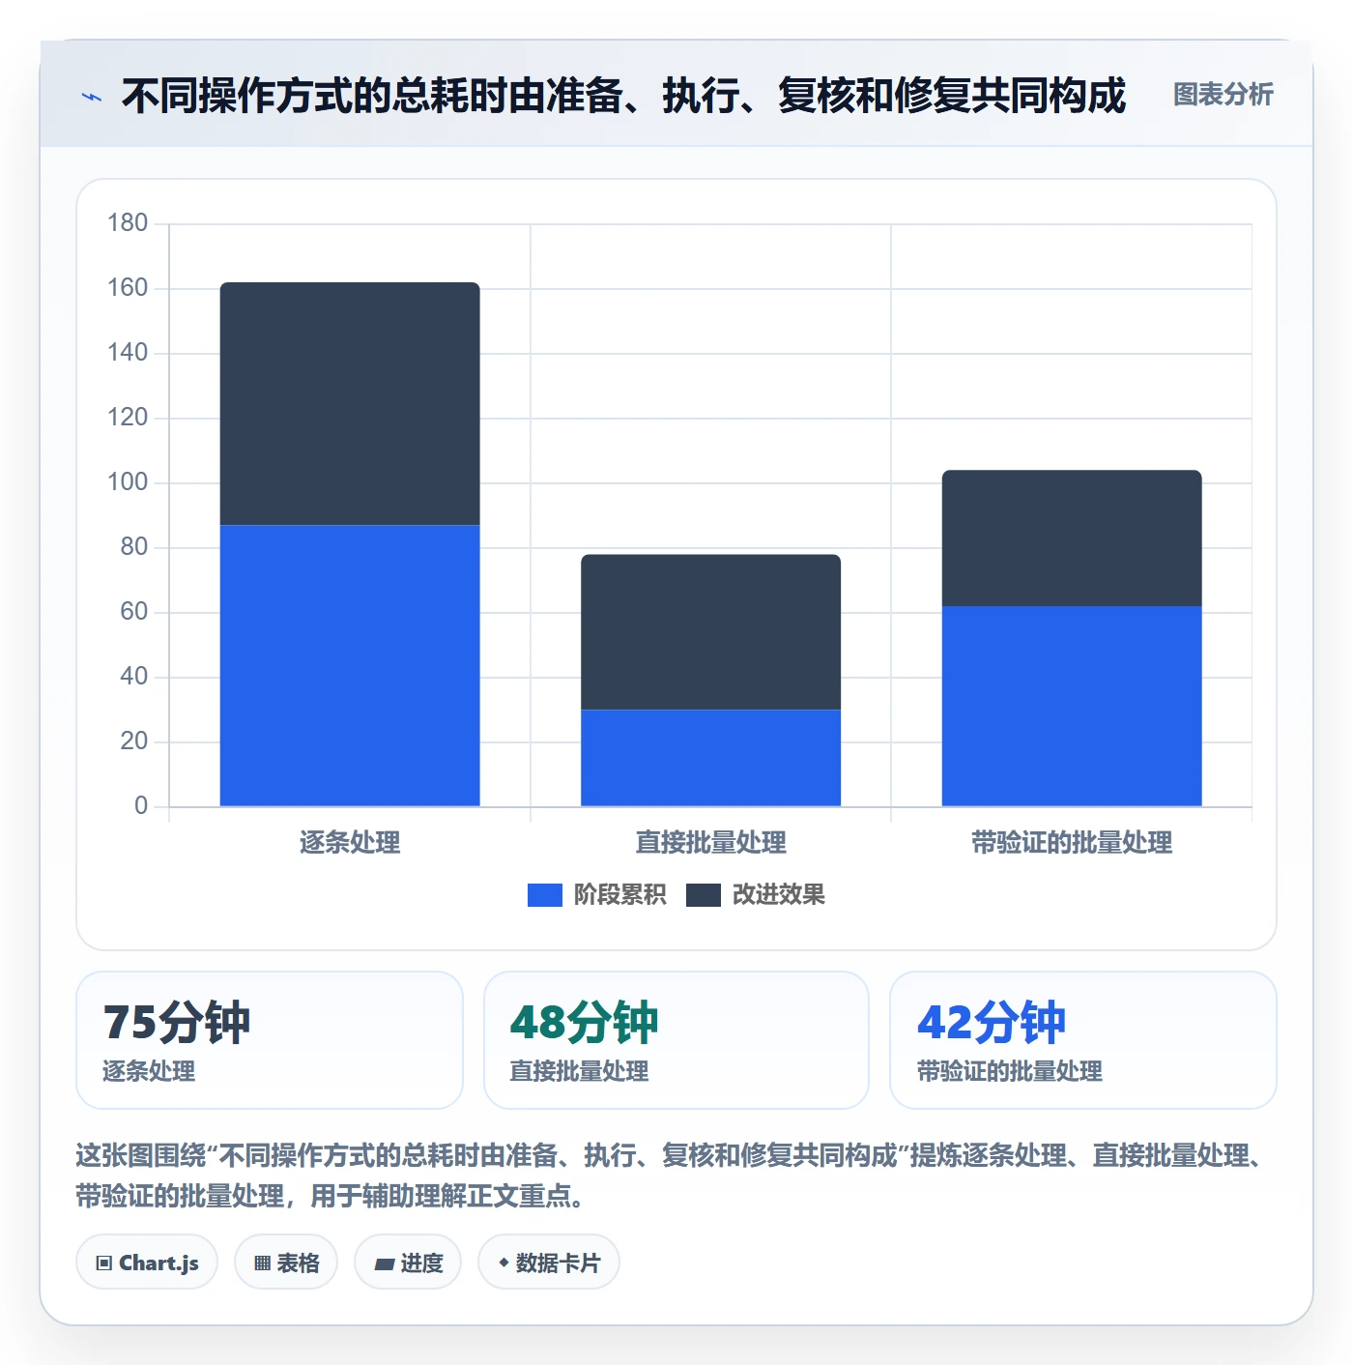Click the dark bar segment for 带验证的批量处理
This screenshot has width=1353, height=1365.
click(x=1072, y=538)
